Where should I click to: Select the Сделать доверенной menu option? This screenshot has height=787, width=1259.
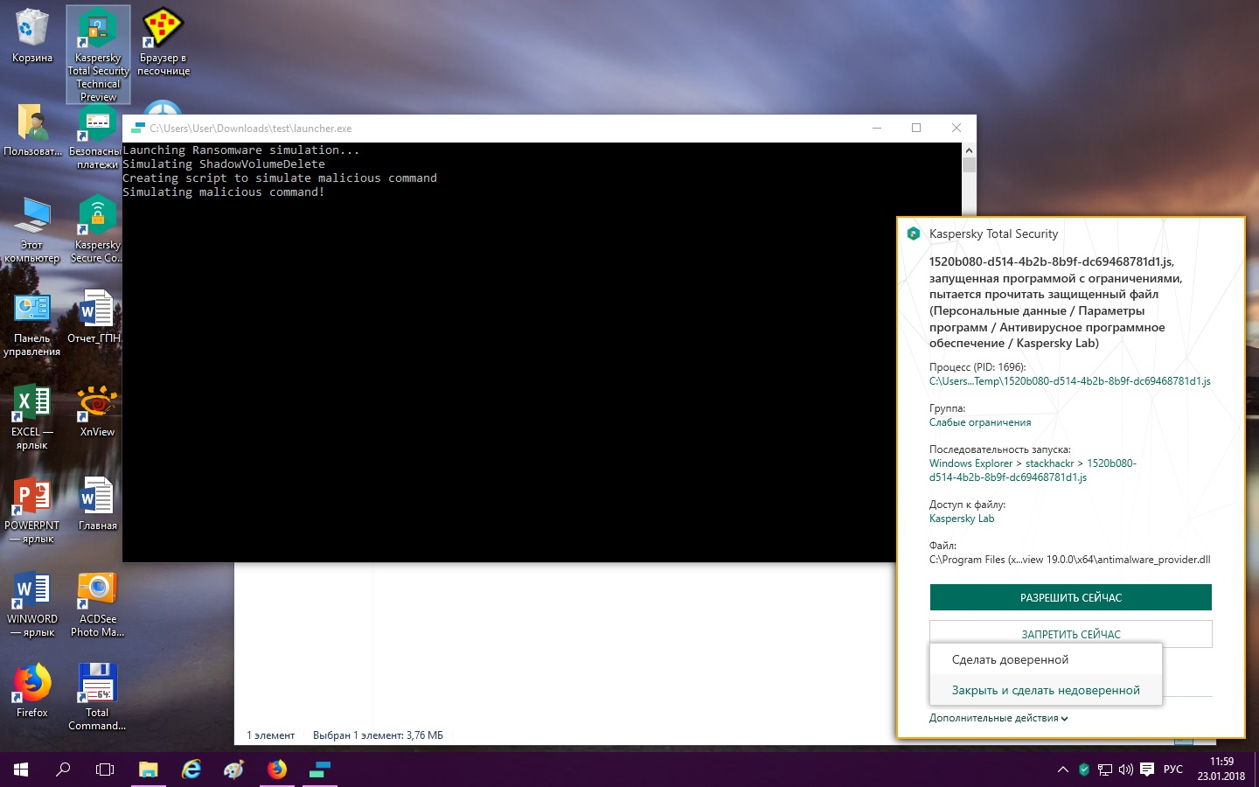[x=1010, y=660]
